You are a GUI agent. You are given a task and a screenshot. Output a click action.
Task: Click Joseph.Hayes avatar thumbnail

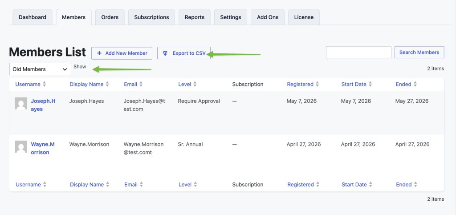(x=21, y=103)
